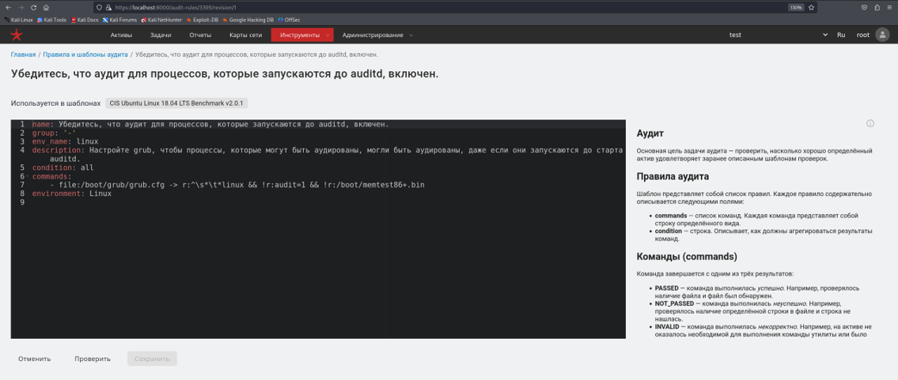Reload the page with the refresh icon

click(33, 7)
